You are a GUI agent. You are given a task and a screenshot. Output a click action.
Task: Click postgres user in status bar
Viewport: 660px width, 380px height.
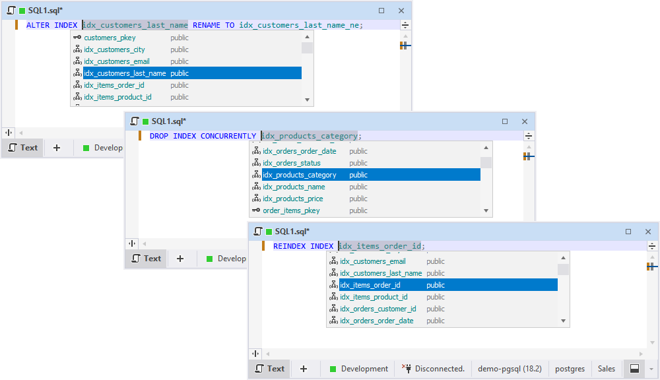[x=570, y=369]
